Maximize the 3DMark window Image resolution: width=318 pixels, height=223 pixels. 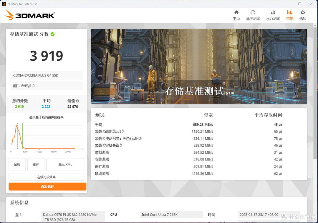pos(300,4)
